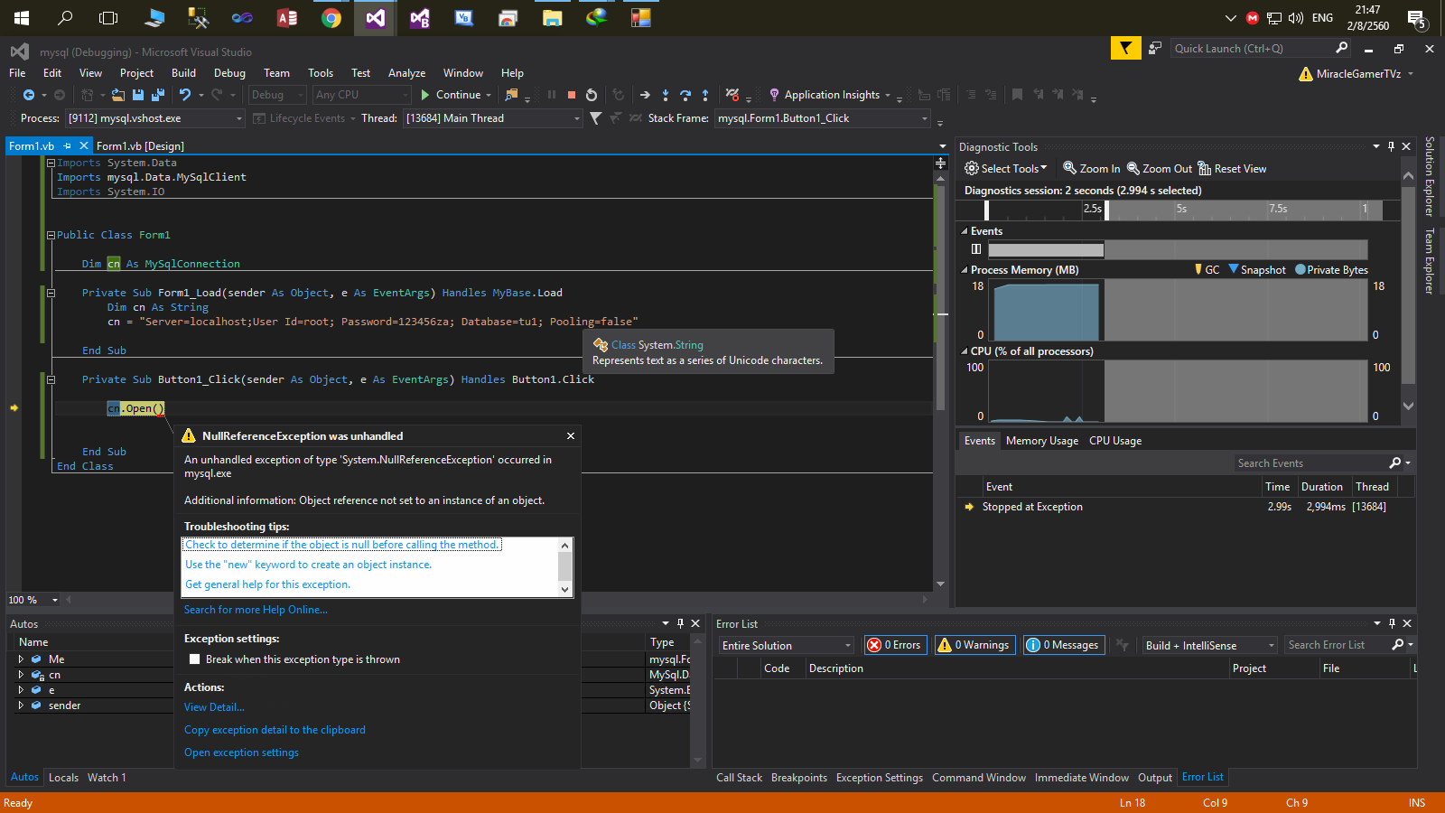Viewport: 1445px width, 813px height.
Task: Click the timeline selection handle near 2.5s
Action: click(1107, 210)
